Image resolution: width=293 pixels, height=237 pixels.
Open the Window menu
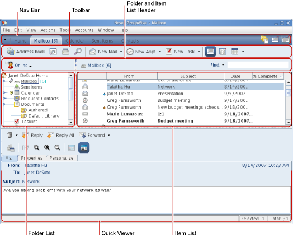point(106,30)
